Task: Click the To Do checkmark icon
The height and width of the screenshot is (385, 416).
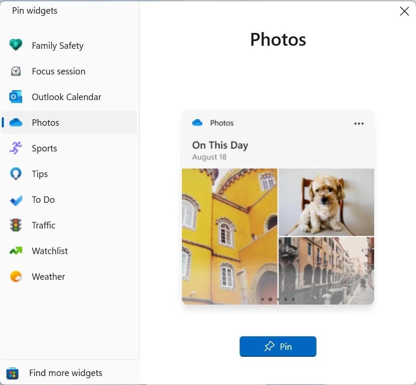Action: coord(16,200)
